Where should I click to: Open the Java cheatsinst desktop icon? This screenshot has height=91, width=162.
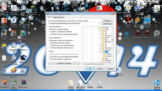click(157, 9)
